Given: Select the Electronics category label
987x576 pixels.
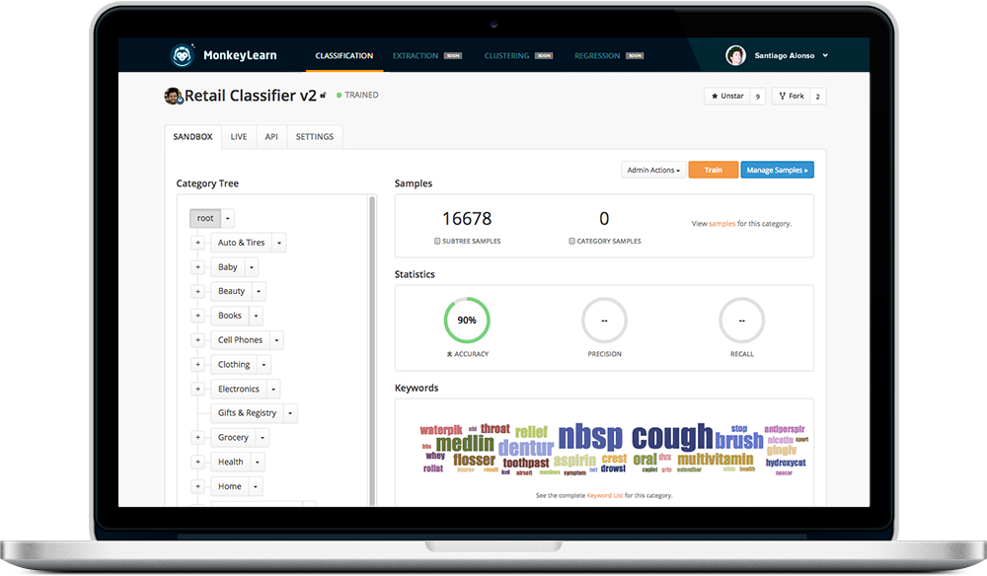Looking at the screenshot, I should pyautogui.click(x=239, y=390).
